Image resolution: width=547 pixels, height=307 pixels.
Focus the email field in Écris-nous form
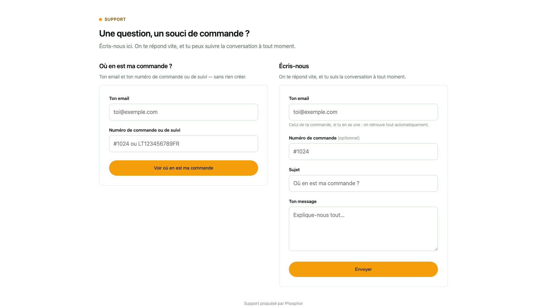coord(363,112)
